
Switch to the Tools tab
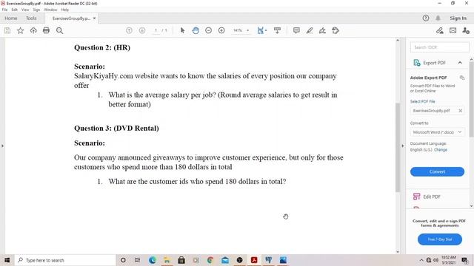click(31, 18)
